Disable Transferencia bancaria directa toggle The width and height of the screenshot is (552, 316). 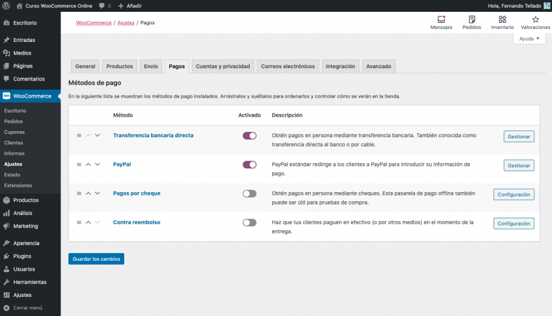[x=249, y=136]
